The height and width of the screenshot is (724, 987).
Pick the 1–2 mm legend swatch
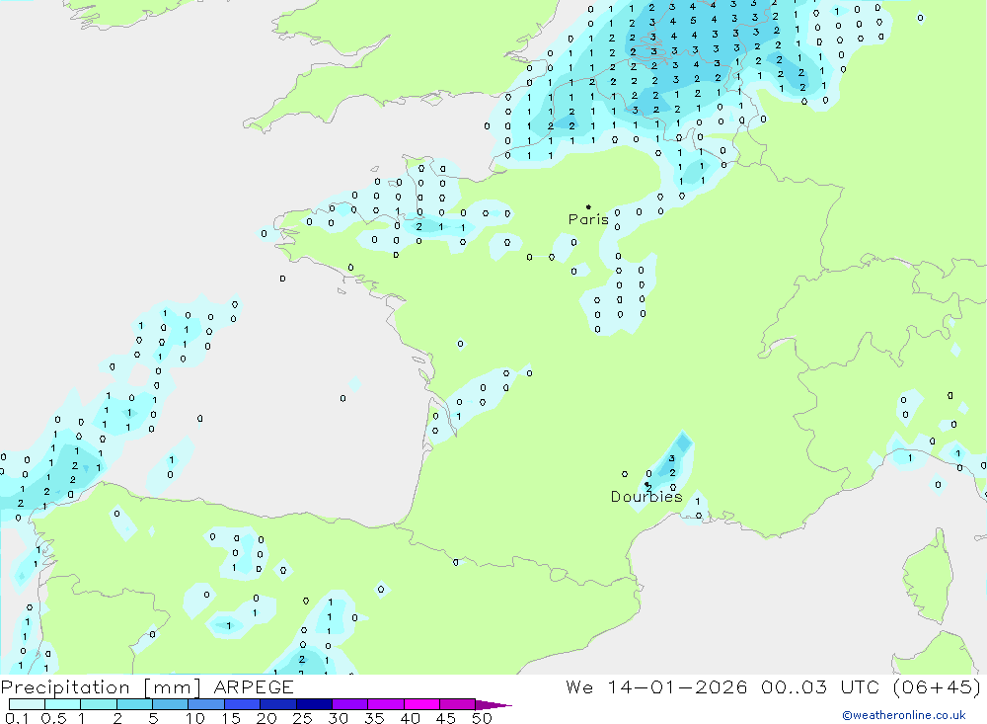(x=99, y=704)
